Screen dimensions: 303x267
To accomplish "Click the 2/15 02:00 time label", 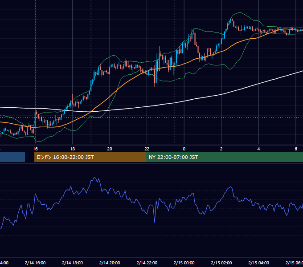I will click(221, 263).
